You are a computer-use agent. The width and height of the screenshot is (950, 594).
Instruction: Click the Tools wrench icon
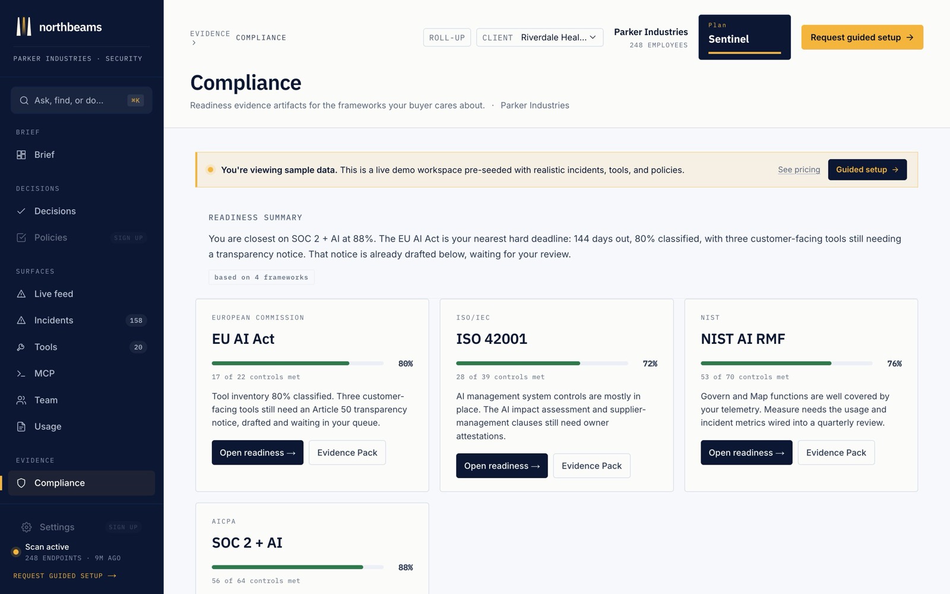(21, 347)
